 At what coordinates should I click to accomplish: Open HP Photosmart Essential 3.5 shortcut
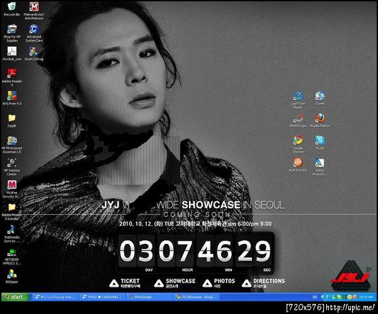point(12,144)
